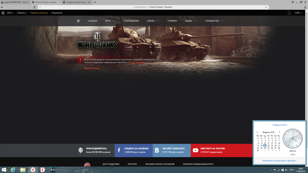Click the VKontakte logo in footer banner
Screen dimensions: 308x173
(x=157, y=150)
